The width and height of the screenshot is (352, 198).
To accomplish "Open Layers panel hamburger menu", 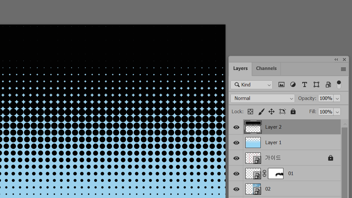I will coord(343,69).
